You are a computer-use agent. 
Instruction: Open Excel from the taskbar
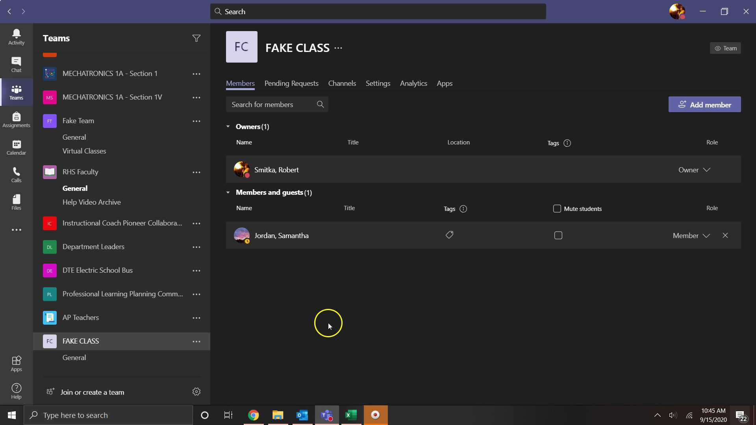coord(352,415)
